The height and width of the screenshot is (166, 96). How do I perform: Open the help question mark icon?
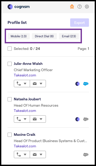tap(80, 7)
